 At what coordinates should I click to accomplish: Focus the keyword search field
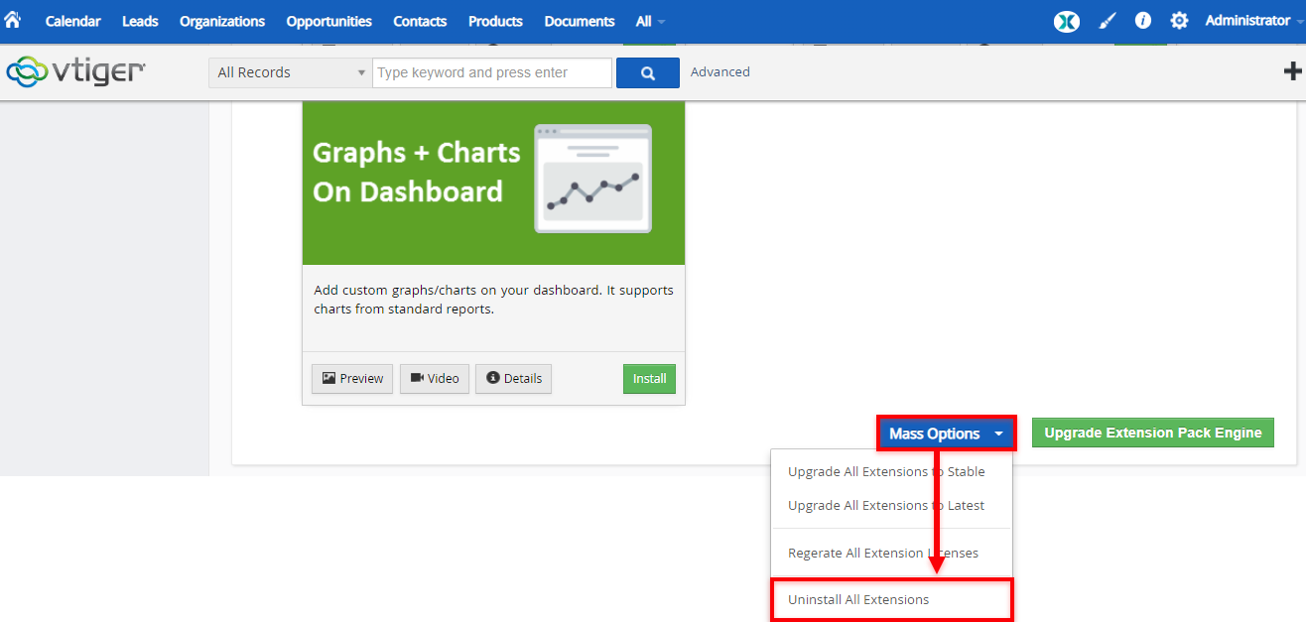tap(492, 72)
